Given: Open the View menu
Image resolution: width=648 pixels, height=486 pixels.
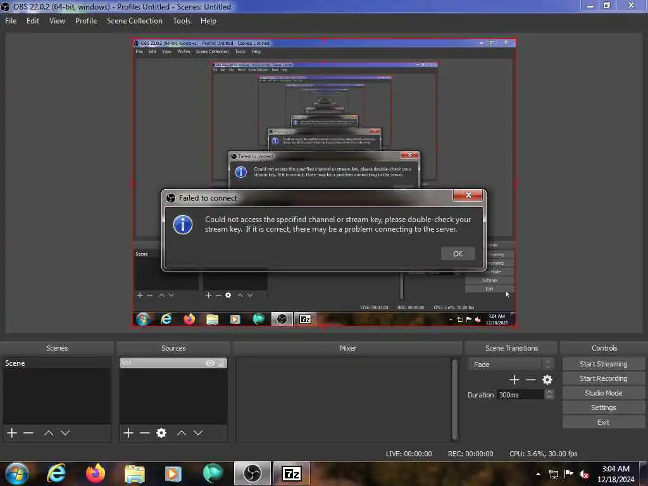Looking at the screenshot, I should pyautogui.click(x=57, y=21).
